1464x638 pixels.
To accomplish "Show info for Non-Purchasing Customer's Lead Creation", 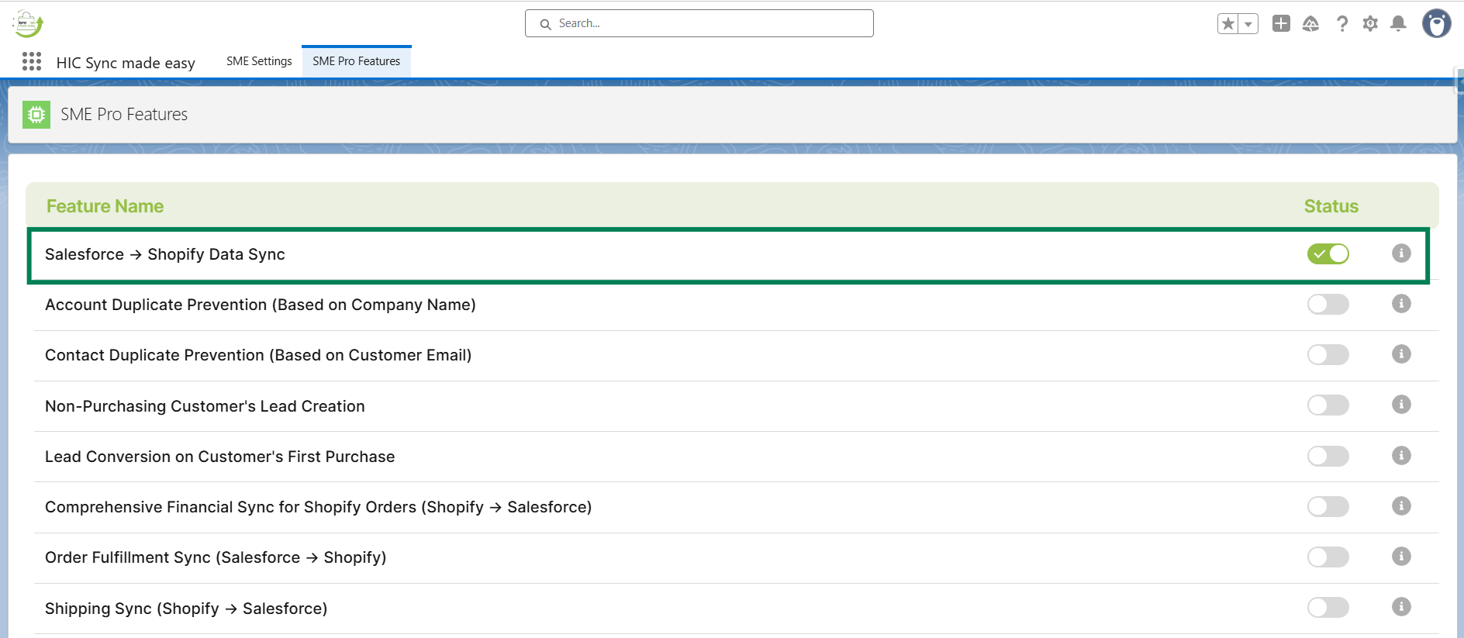I will (x=1401, y=404).
